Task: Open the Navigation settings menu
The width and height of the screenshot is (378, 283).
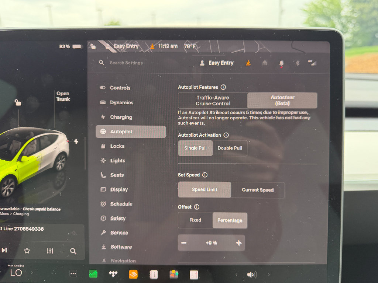Action: (119, 261)
